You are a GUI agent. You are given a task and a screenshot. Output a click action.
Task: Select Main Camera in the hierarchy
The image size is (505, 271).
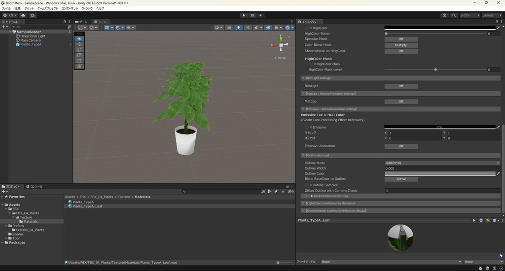coord(31,40)
